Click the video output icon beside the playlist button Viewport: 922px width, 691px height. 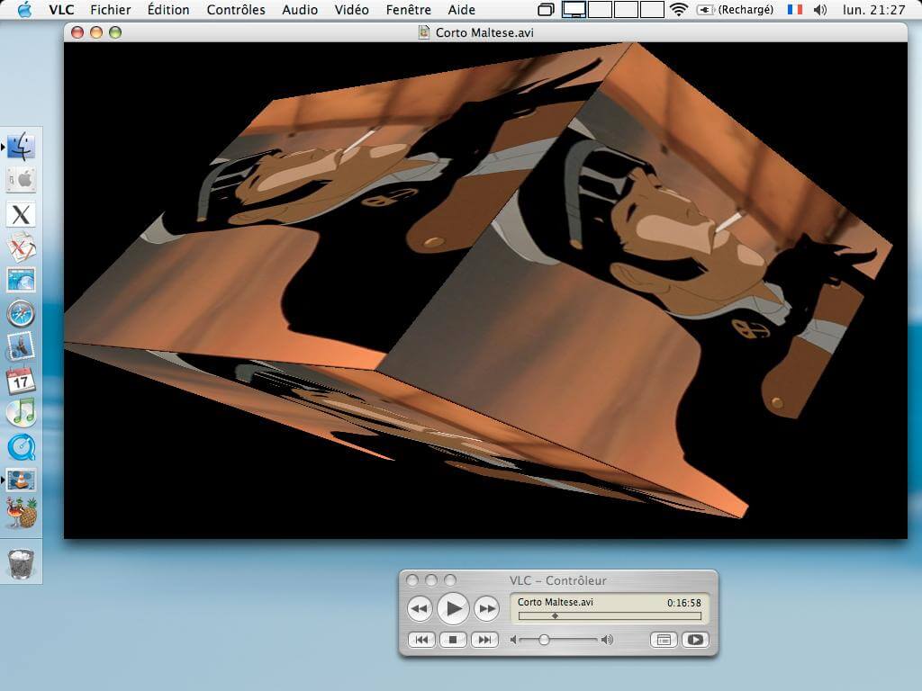694,640
